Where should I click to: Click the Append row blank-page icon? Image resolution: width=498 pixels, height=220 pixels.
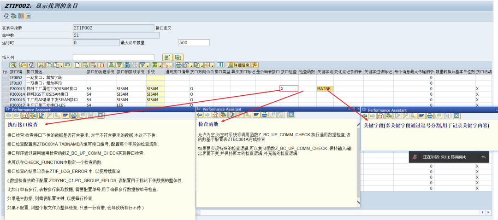click(77, 65)
